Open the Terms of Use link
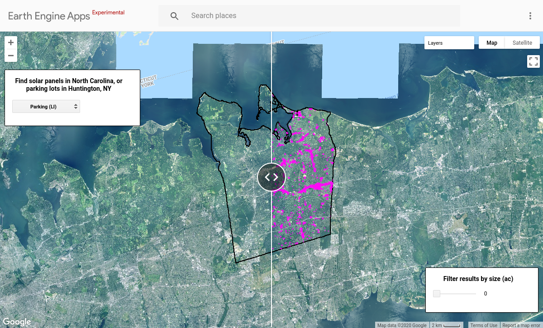This screenshot has width=543, height=328. [484, 325]
